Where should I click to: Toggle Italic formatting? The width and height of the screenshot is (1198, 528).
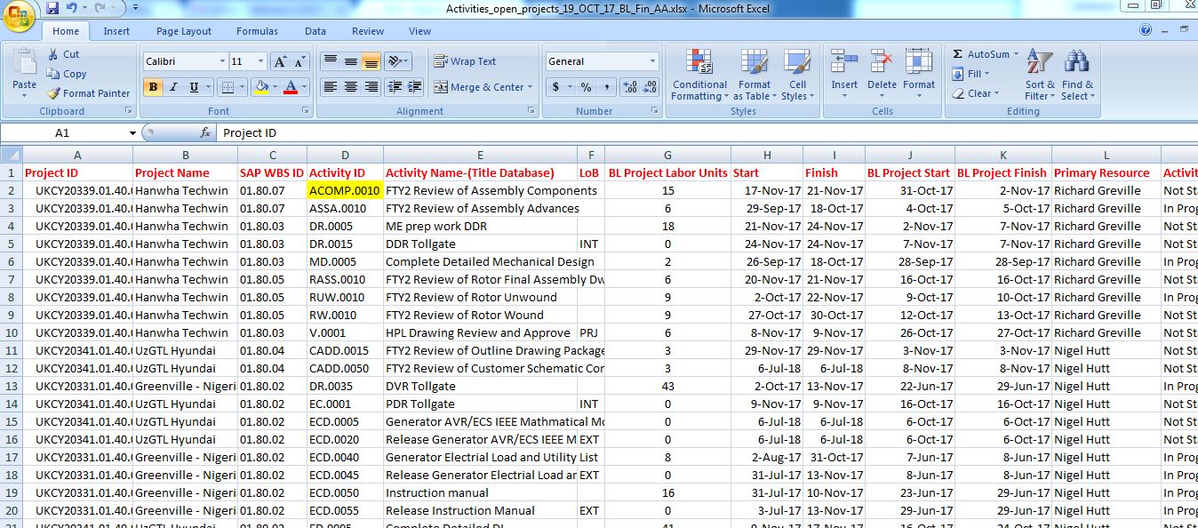tap(172, 87)
